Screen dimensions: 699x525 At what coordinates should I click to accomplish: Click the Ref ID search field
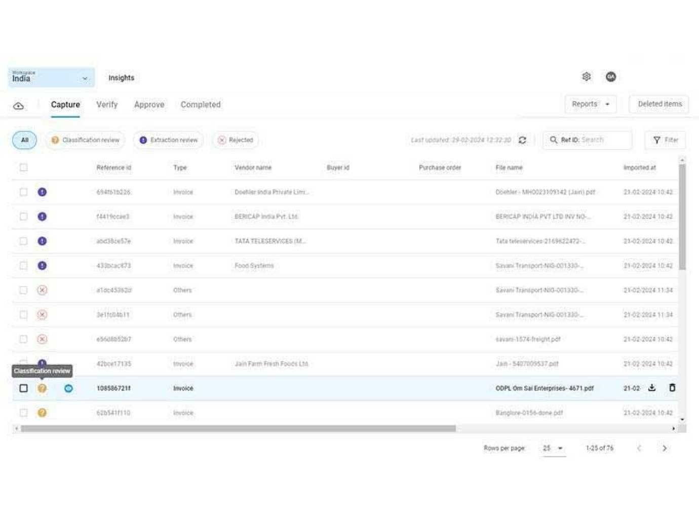[604, 140]
